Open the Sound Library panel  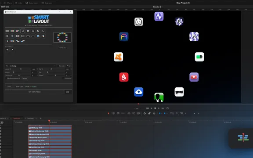coord(32,3)
